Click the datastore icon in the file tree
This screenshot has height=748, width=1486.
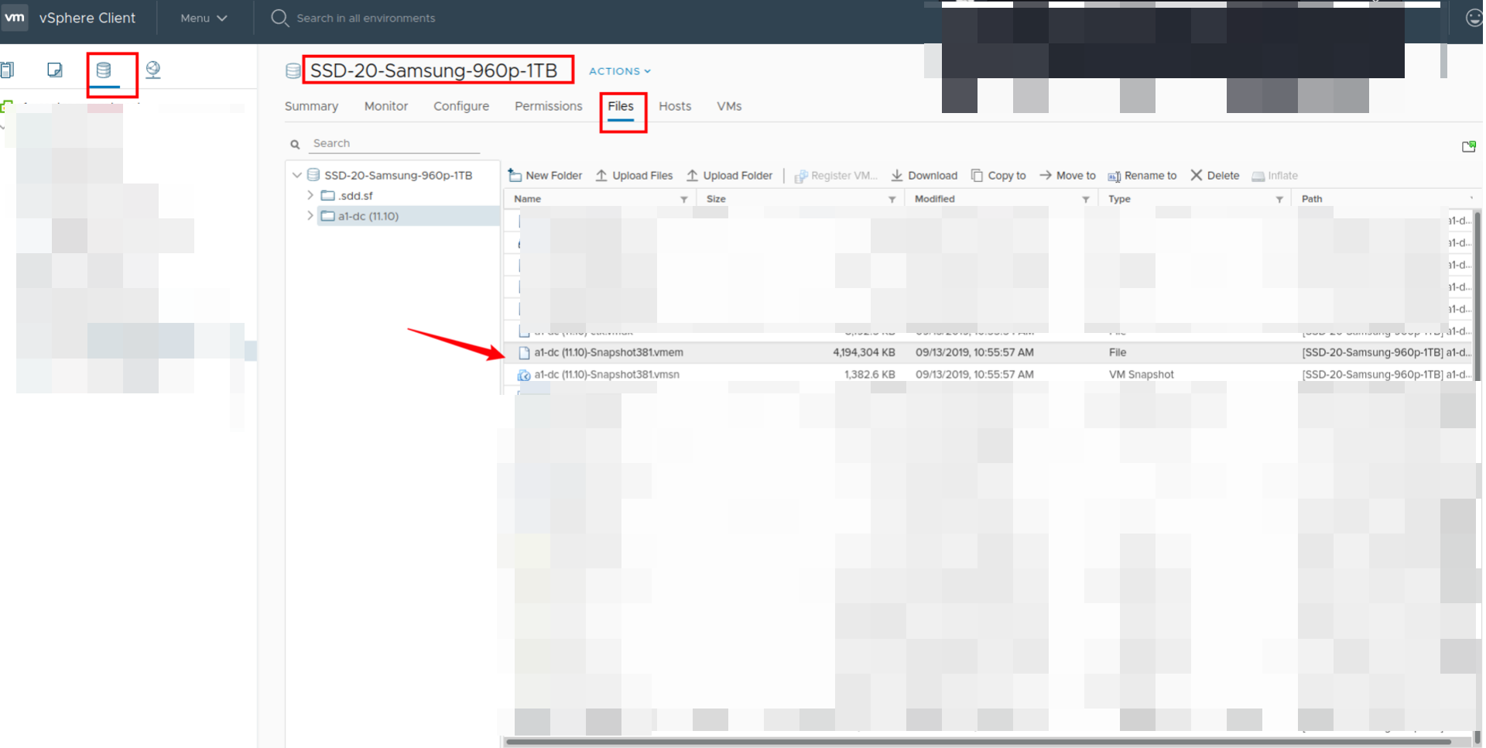[x=313, y=175]
